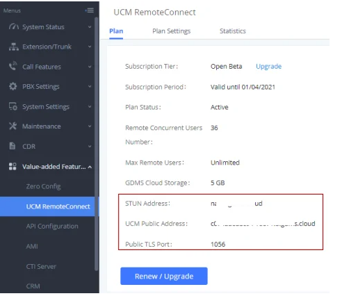
Task: Click the Call Features phone icon
Action: point(13,66)
